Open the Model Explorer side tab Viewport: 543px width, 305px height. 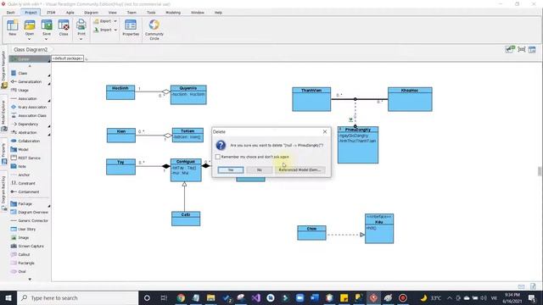point(3,116)
